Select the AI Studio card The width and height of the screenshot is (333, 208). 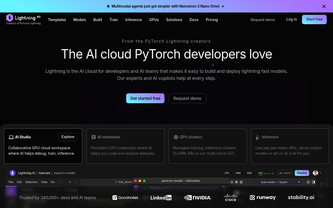click(43, 146)
